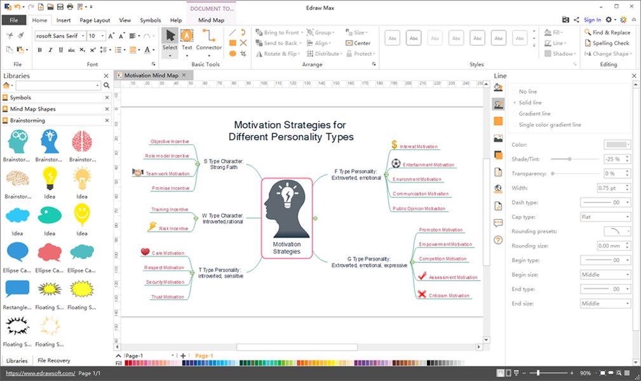Screen dimensions: 641x381
Task: Add a new page with plus icon
Action: coord(183,356)
